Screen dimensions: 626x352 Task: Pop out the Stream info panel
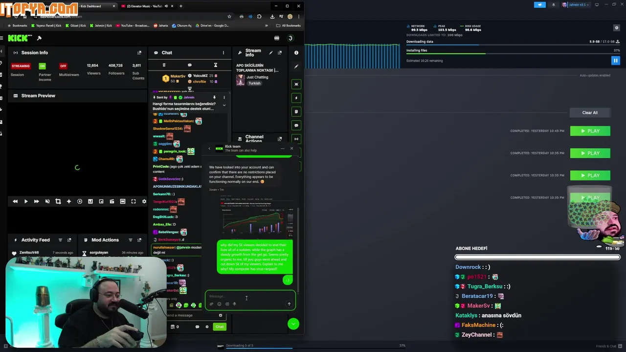point(280,53)
